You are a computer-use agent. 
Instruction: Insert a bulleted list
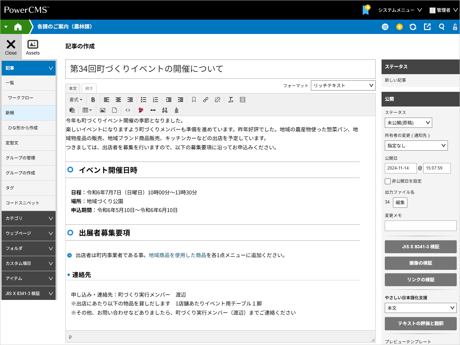coord(144,100)
